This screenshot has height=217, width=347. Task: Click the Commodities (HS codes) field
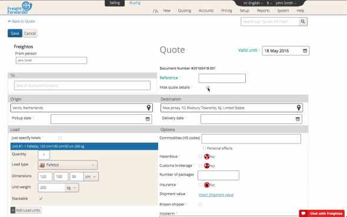coord(251,139)
